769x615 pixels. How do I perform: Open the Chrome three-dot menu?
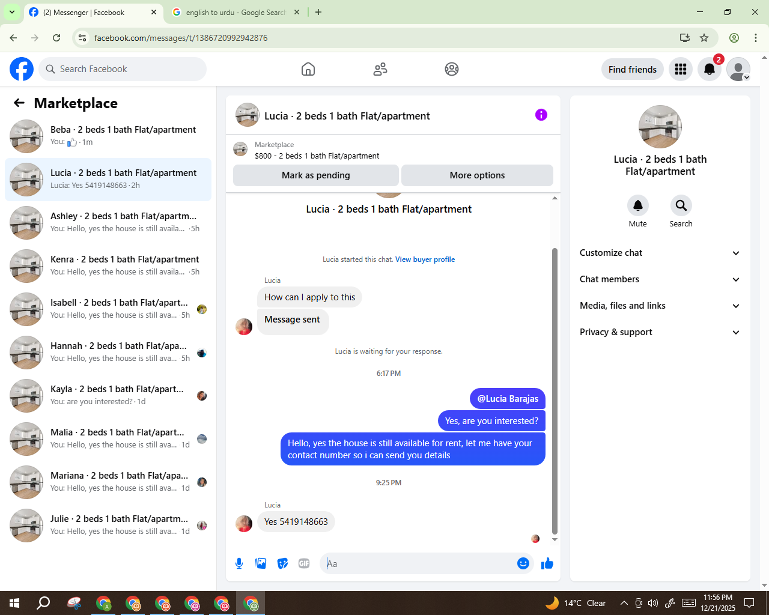[756, 38]
